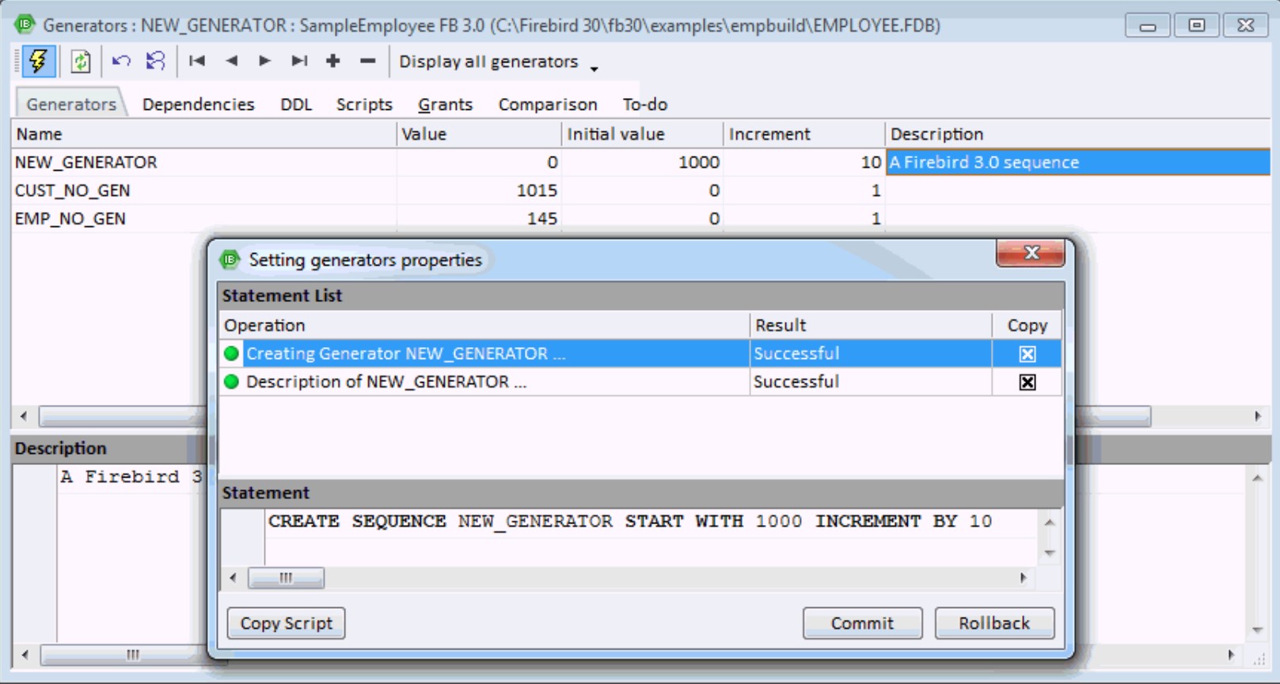Select the CUST_NO_GEN generator row
This screenshot has height=684, width=1280.
[x=73, y=191]
